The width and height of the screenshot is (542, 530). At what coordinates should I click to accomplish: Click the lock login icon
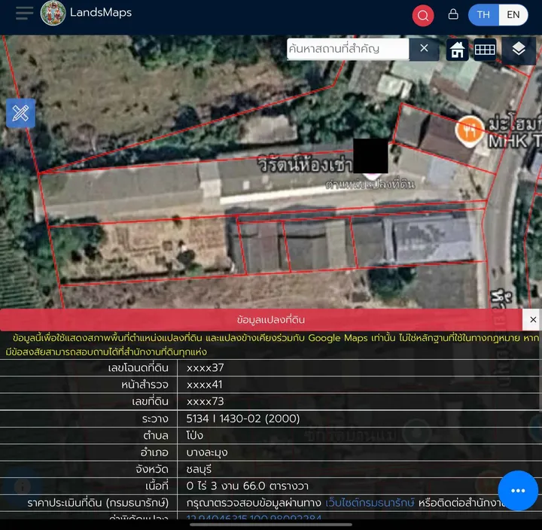453,14
